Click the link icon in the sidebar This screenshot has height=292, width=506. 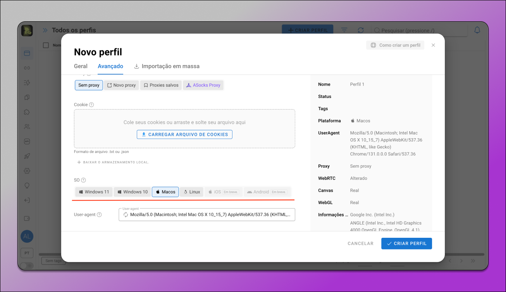(27, 68)
